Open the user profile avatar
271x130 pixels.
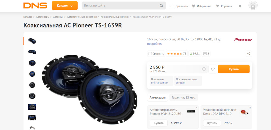tap(253, 5)
